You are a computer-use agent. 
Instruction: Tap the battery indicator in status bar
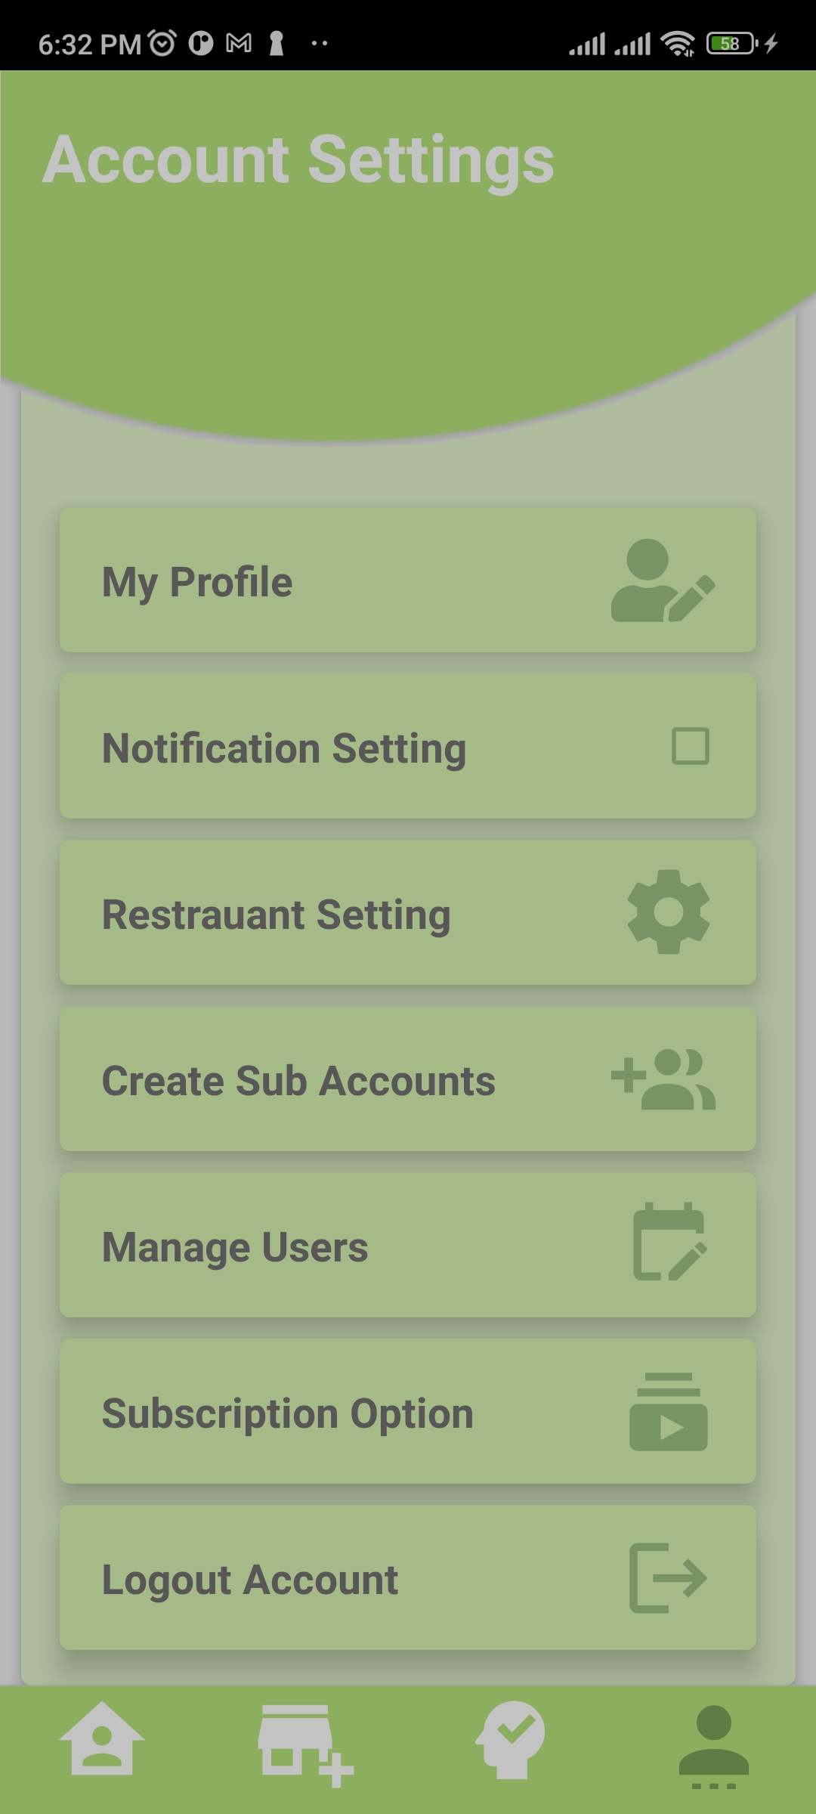[x=731, y=44]
